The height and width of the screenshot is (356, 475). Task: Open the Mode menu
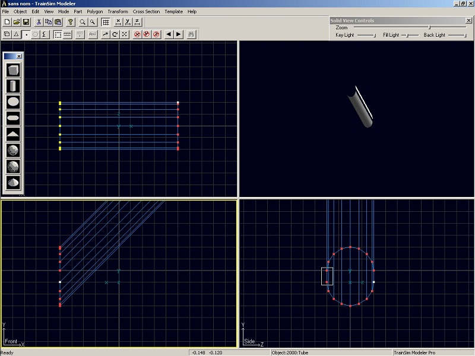tap(64, 11)
